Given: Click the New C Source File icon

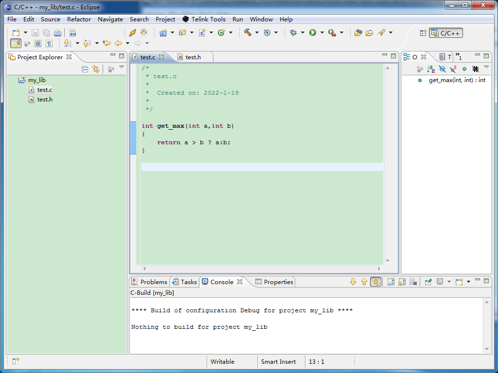Looking at the screenshot, I should (x=202, y=33).
